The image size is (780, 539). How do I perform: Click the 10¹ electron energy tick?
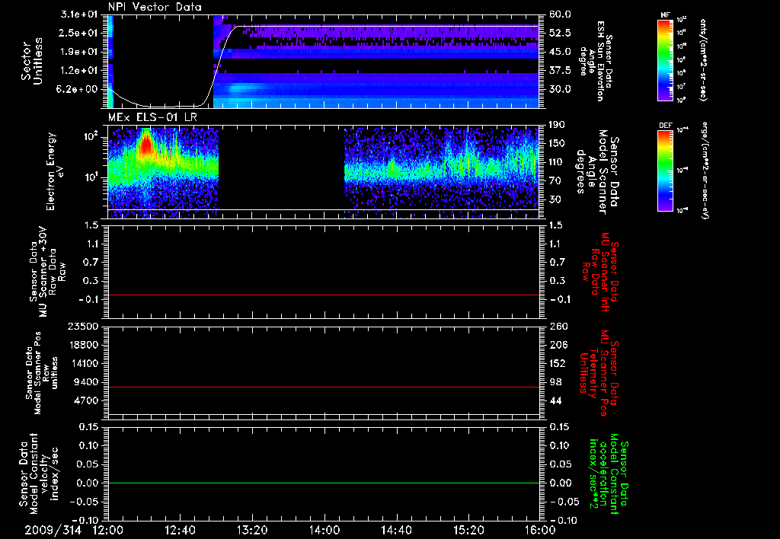pos(90,177)
